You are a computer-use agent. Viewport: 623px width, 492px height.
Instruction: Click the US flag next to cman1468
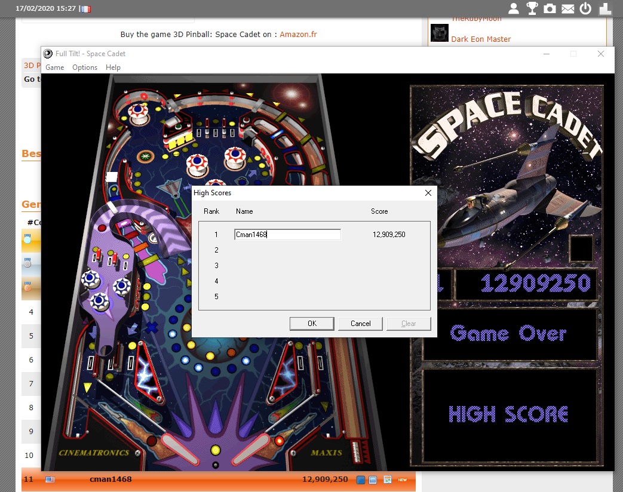[50, 479]
